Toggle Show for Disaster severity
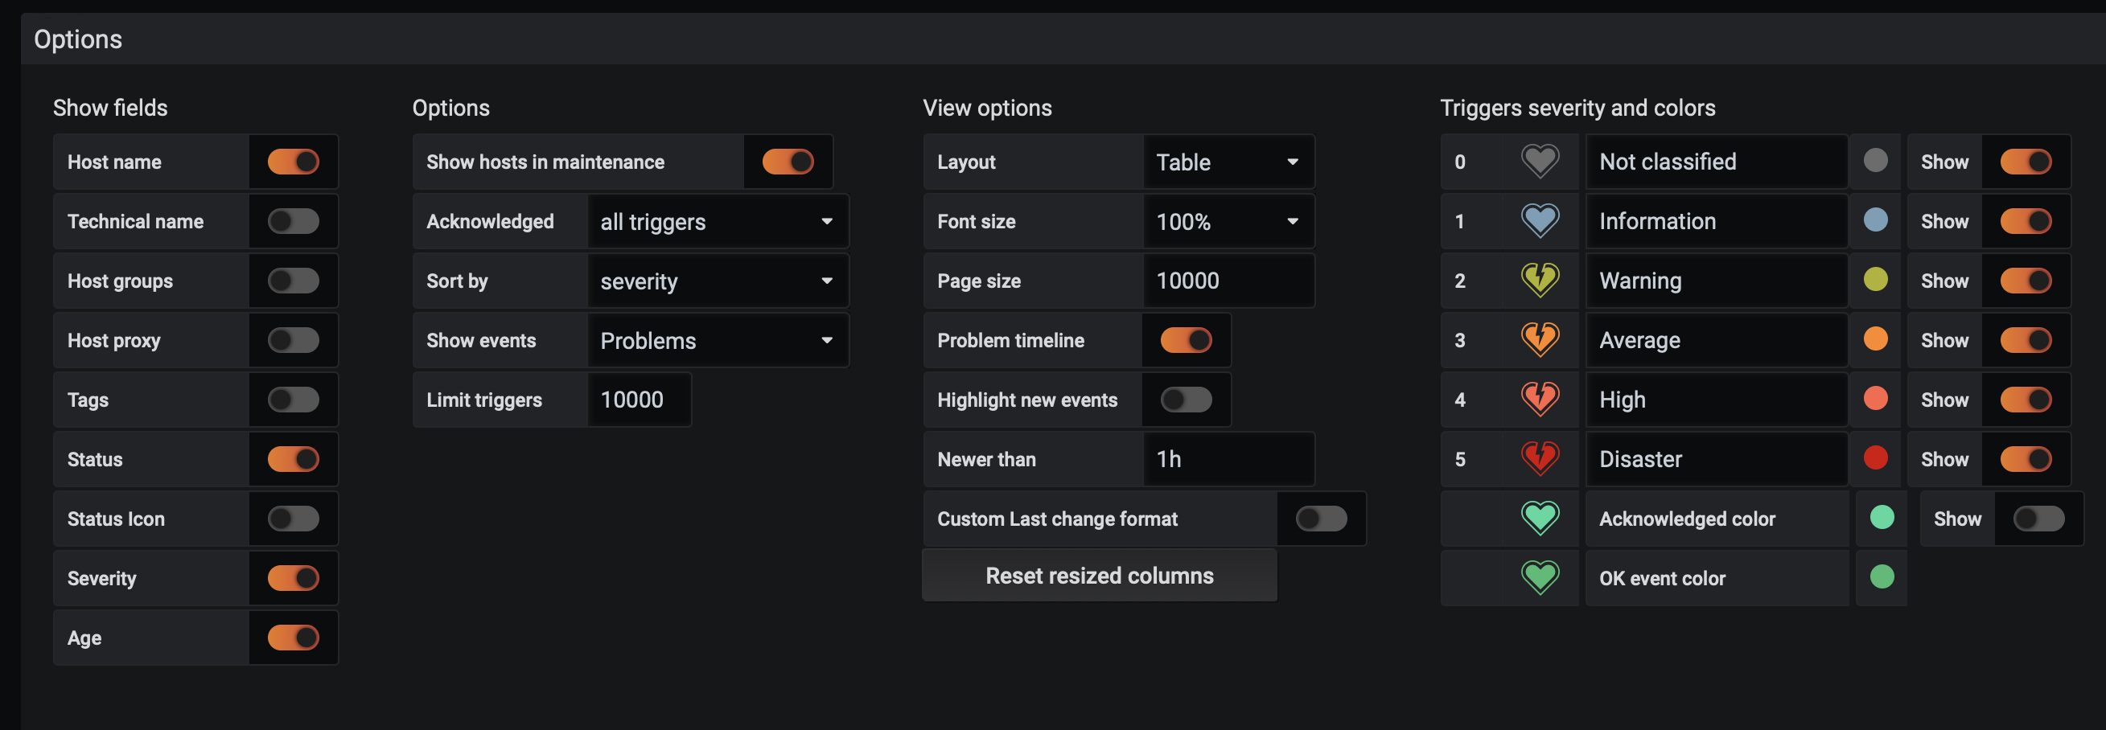The width and height of the screenshot is (2106, 730). [2026, 459]
